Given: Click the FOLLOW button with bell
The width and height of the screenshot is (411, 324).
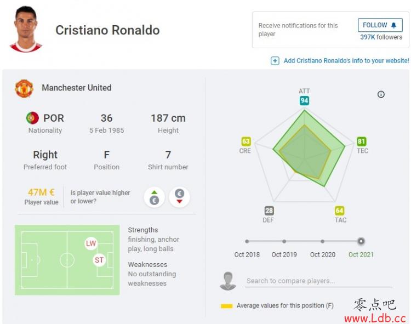Looking at the screenshot, I should pyautogui.click(x=380, y=25).
